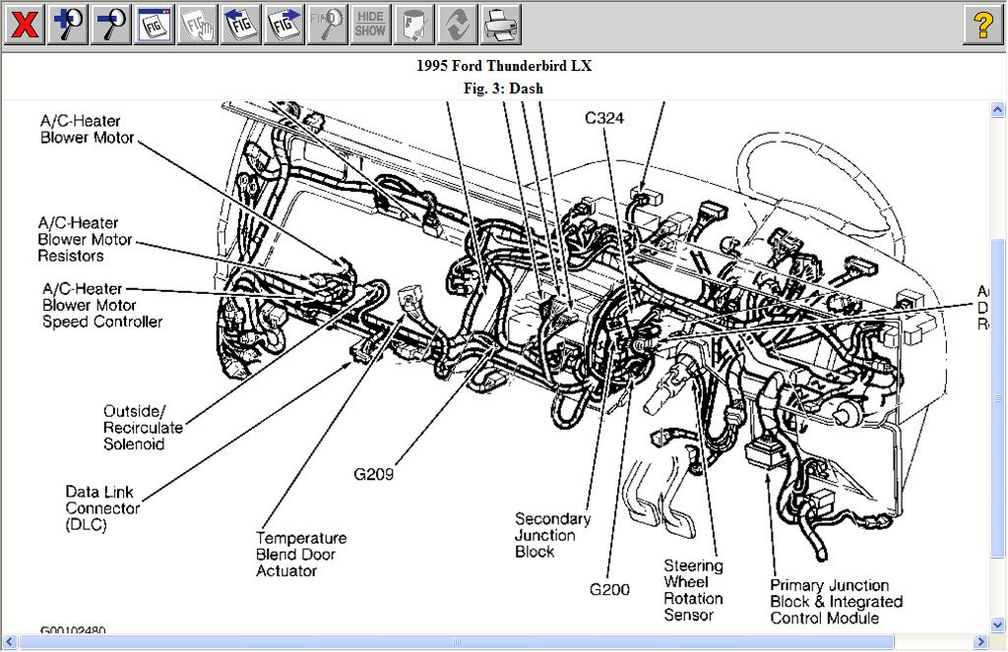
Task: Go to the next figure
Action: coord(284,25)
